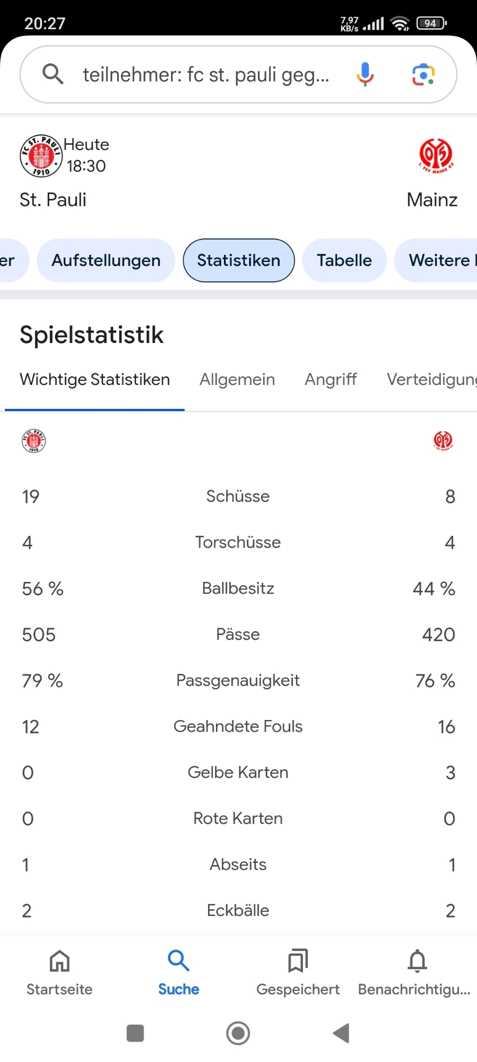Open recent apps square button
Image resolution: width=477 pixels, height=1062 pixels.
coord(135,1033)
